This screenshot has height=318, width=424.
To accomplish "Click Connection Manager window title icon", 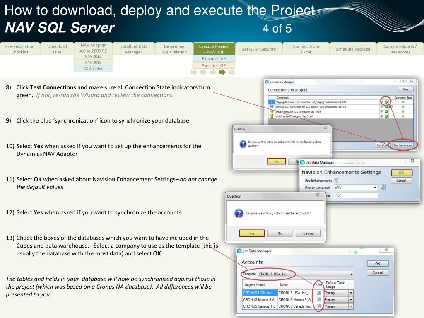I will [267, 82].
